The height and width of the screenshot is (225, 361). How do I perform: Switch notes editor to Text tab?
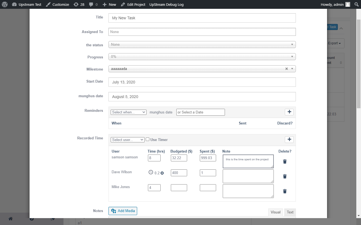[x=290, y=212]
